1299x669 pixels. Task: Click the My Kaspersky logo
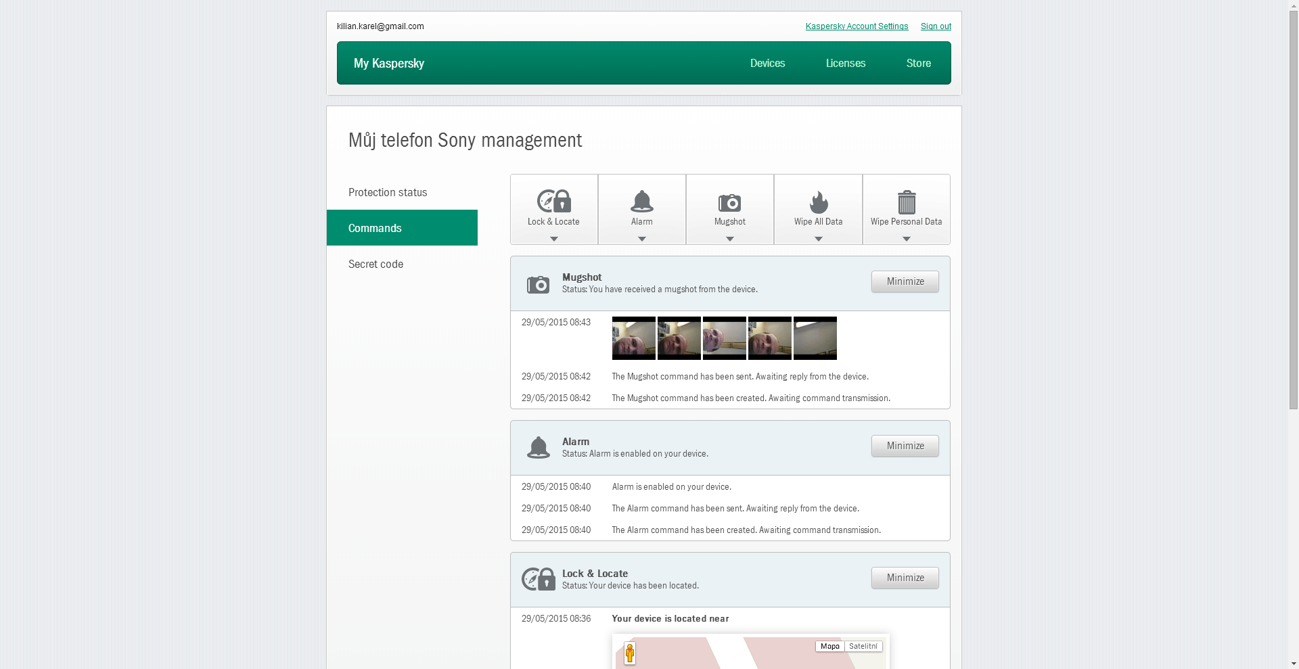click(x=389, y=63)
